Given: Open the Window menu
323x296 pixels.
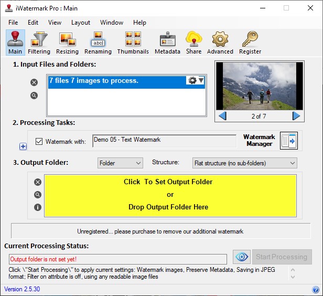Looking at the screenshot, I should click(112, 22).
